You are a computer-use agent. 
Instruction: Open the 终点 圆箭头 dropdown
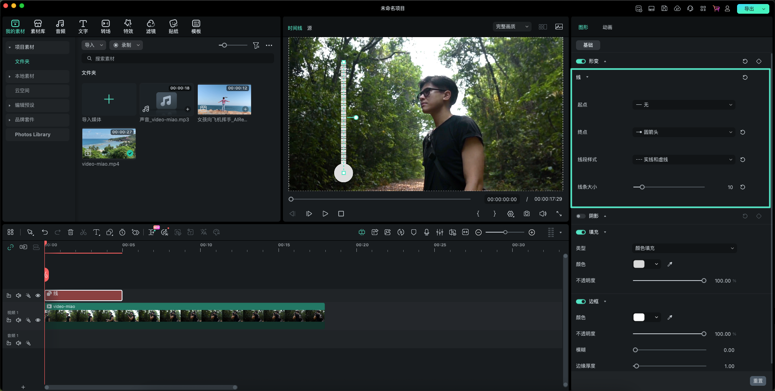pos(684,132)
